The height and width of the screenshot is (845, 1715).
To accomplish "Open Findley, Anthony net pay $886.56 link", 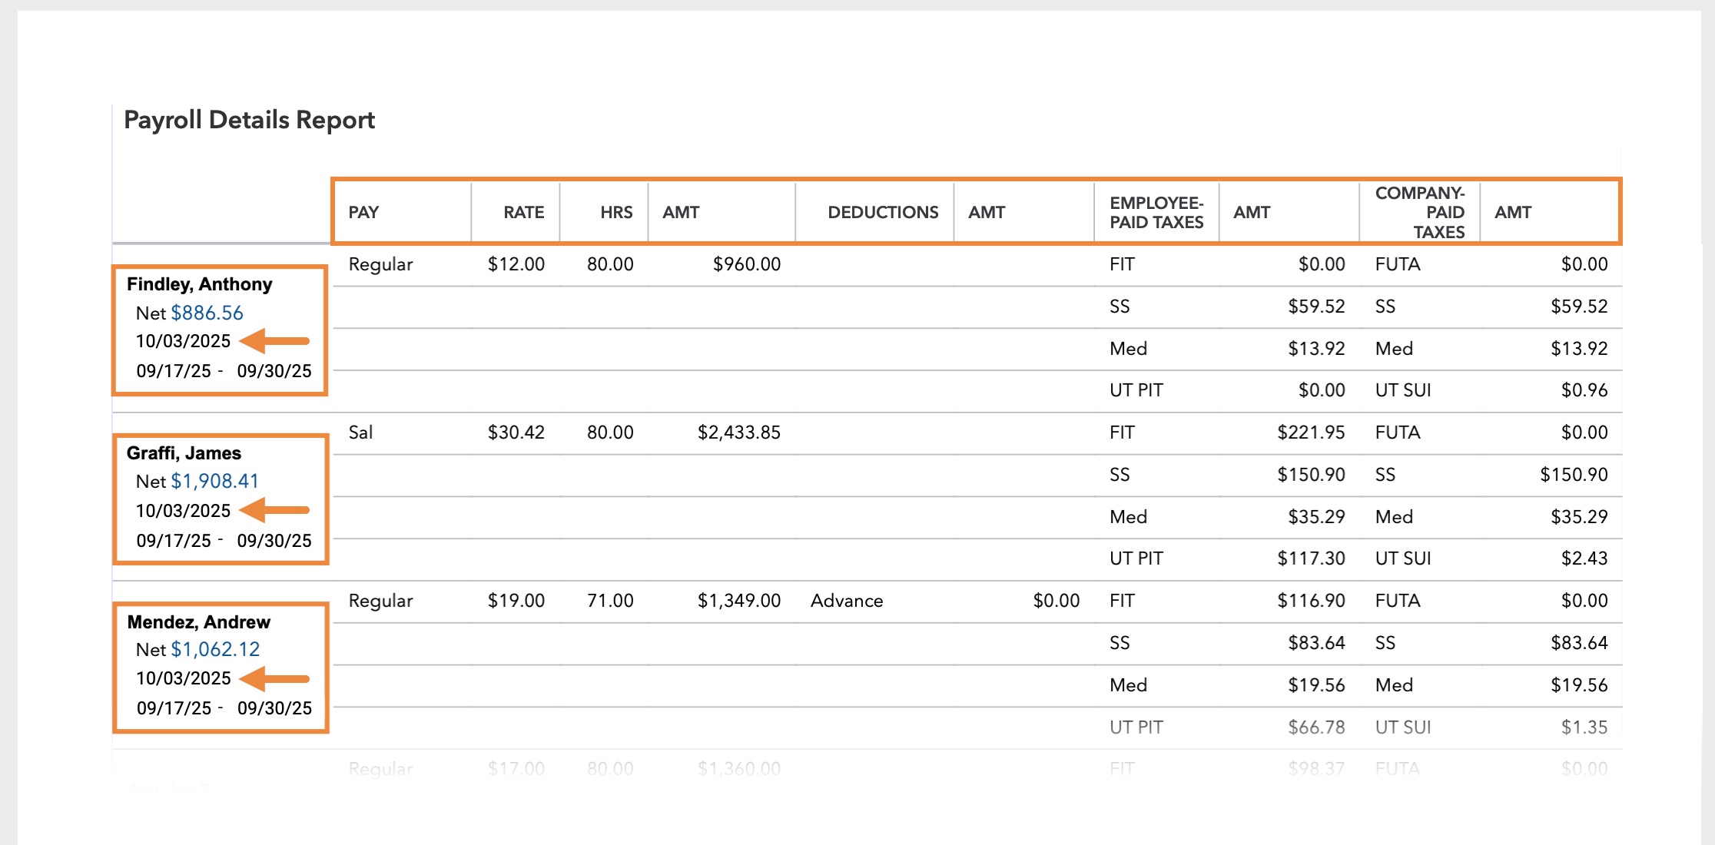I will pyautogui.click(x=207, y=313).
